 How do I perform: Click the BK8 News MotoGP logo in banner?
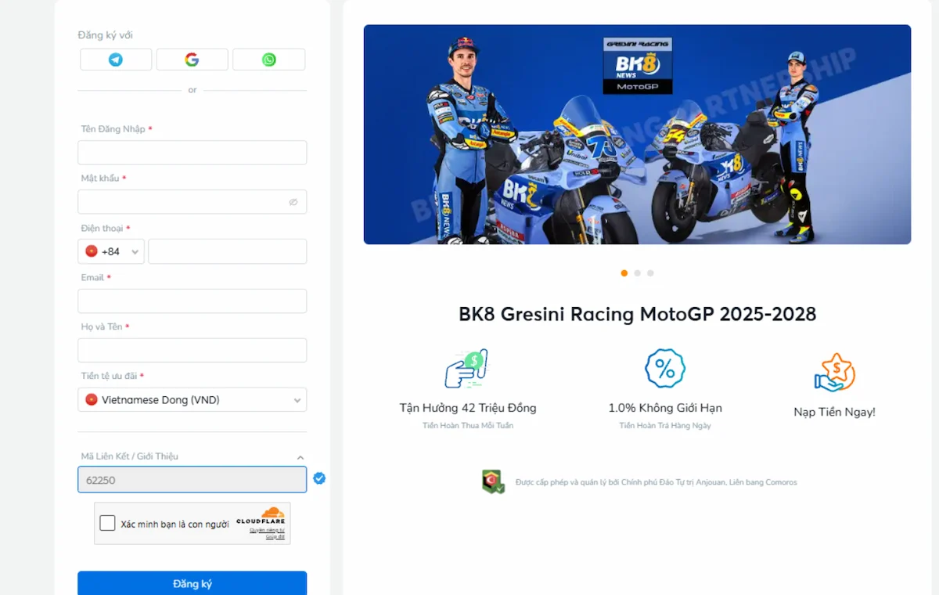pos(638,66)
